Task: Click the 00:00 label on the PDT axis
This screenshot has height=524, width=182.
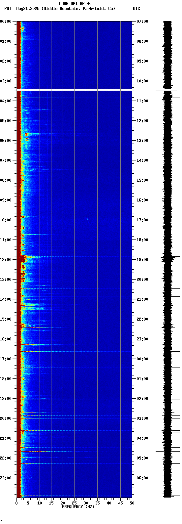Action: pos(6,22)
